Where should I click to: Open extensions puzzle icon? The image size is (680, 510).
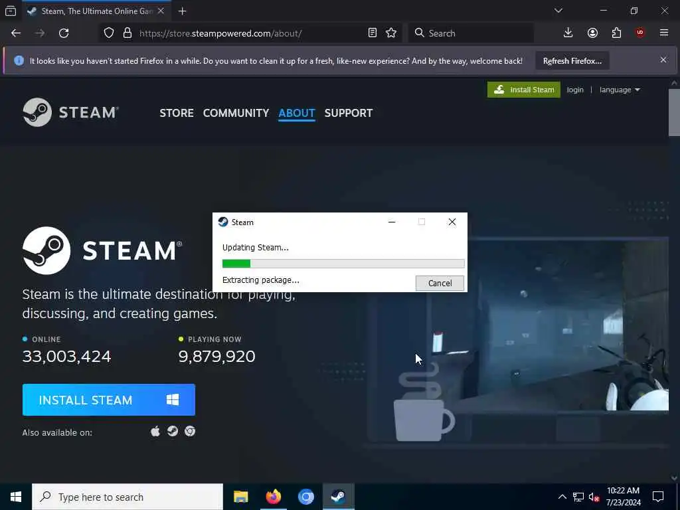(x=616, y=33)
